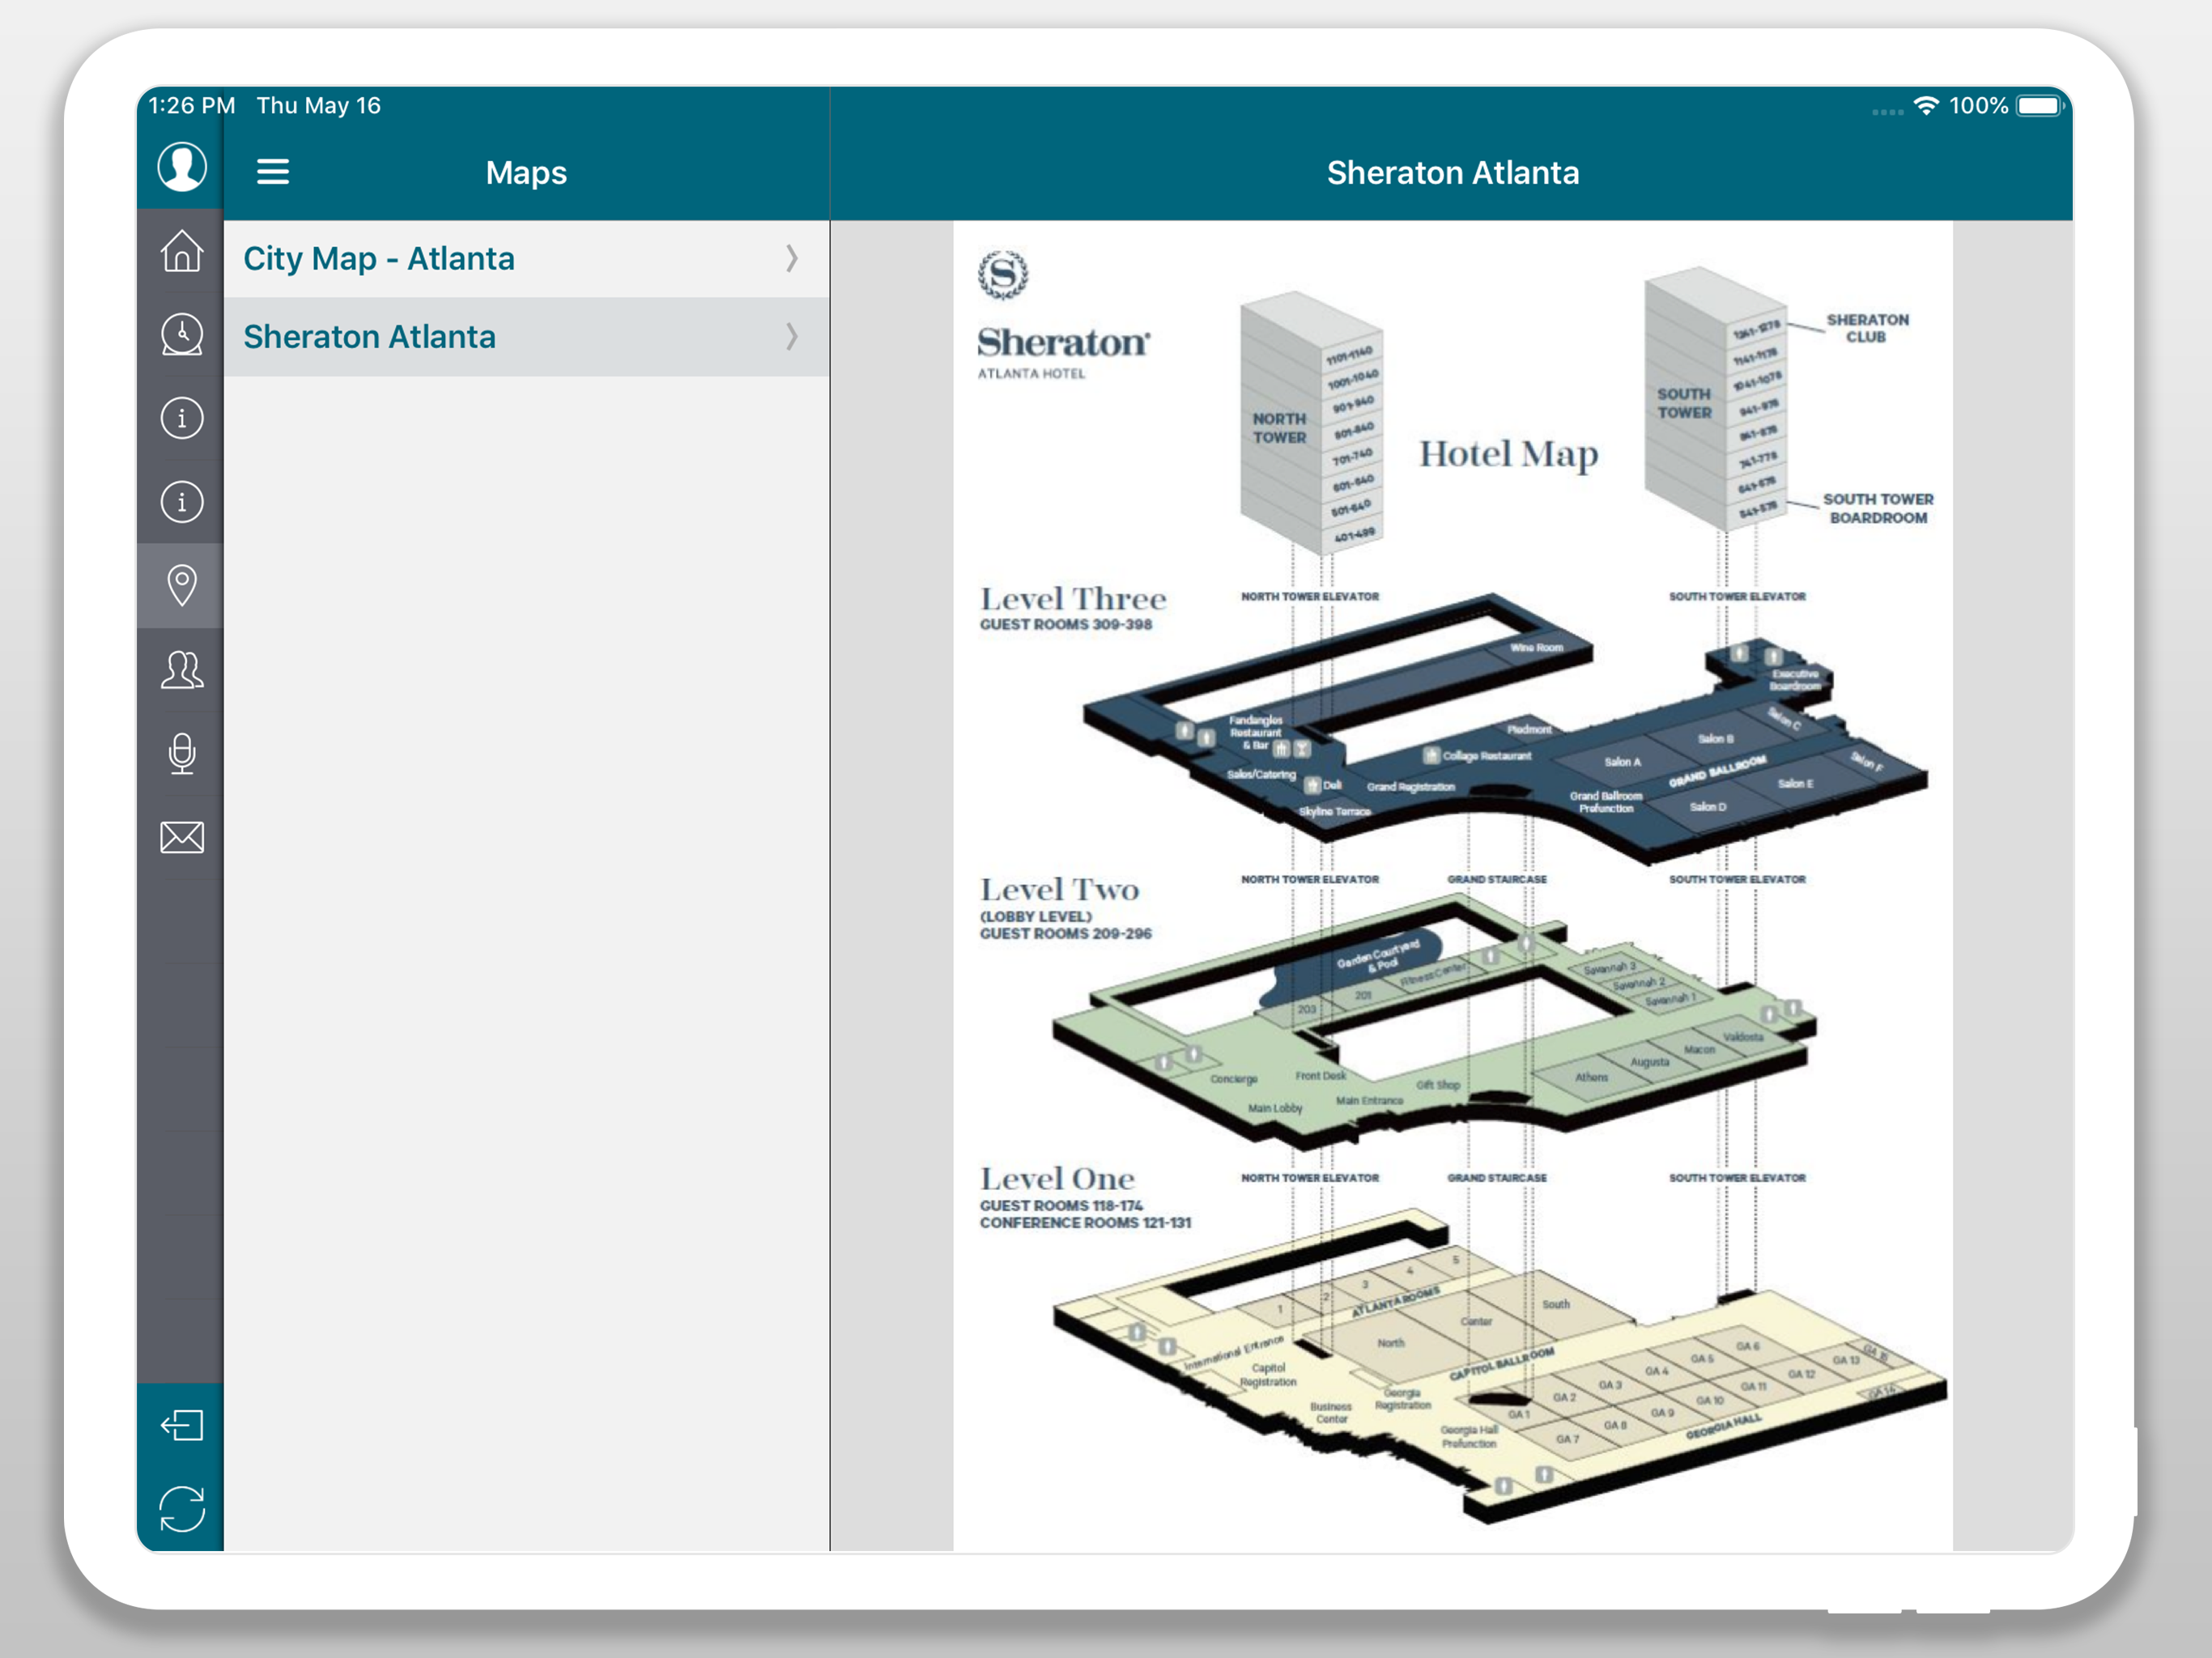Open the upper info icon in sidebar
Image resolution: width=2212 pixels, height=1658 pixels.
[182, 418]
